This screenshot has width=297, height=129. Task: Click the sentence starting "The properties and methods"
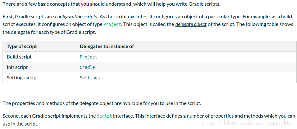[x=102, y=103]
